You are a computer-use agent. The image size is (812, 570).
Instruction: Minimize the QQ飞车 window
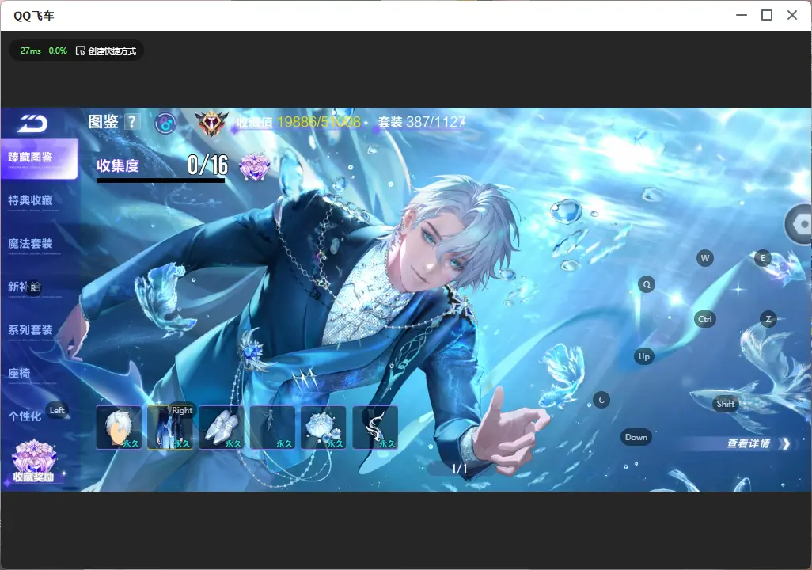pyautogui.click(x=742, y=16)
